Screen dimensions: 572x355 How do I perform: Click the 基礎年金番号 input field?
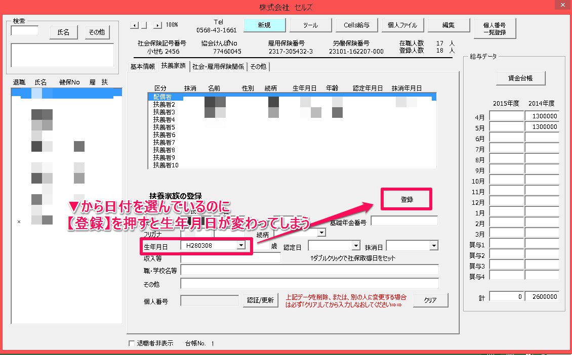point(404,220)
